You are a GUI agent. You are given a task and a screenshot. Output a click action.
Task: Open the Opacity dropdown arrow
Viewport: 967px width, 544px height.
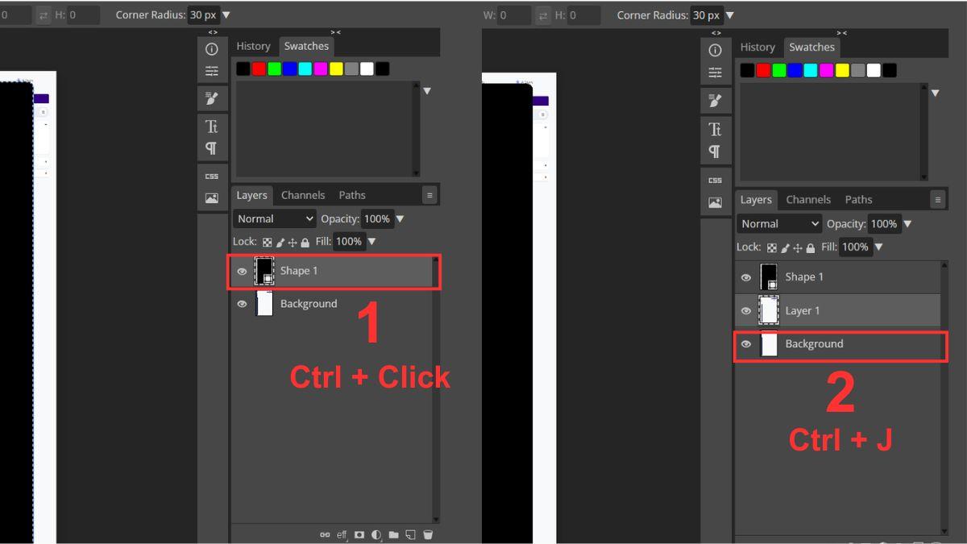tap(400, 218)
